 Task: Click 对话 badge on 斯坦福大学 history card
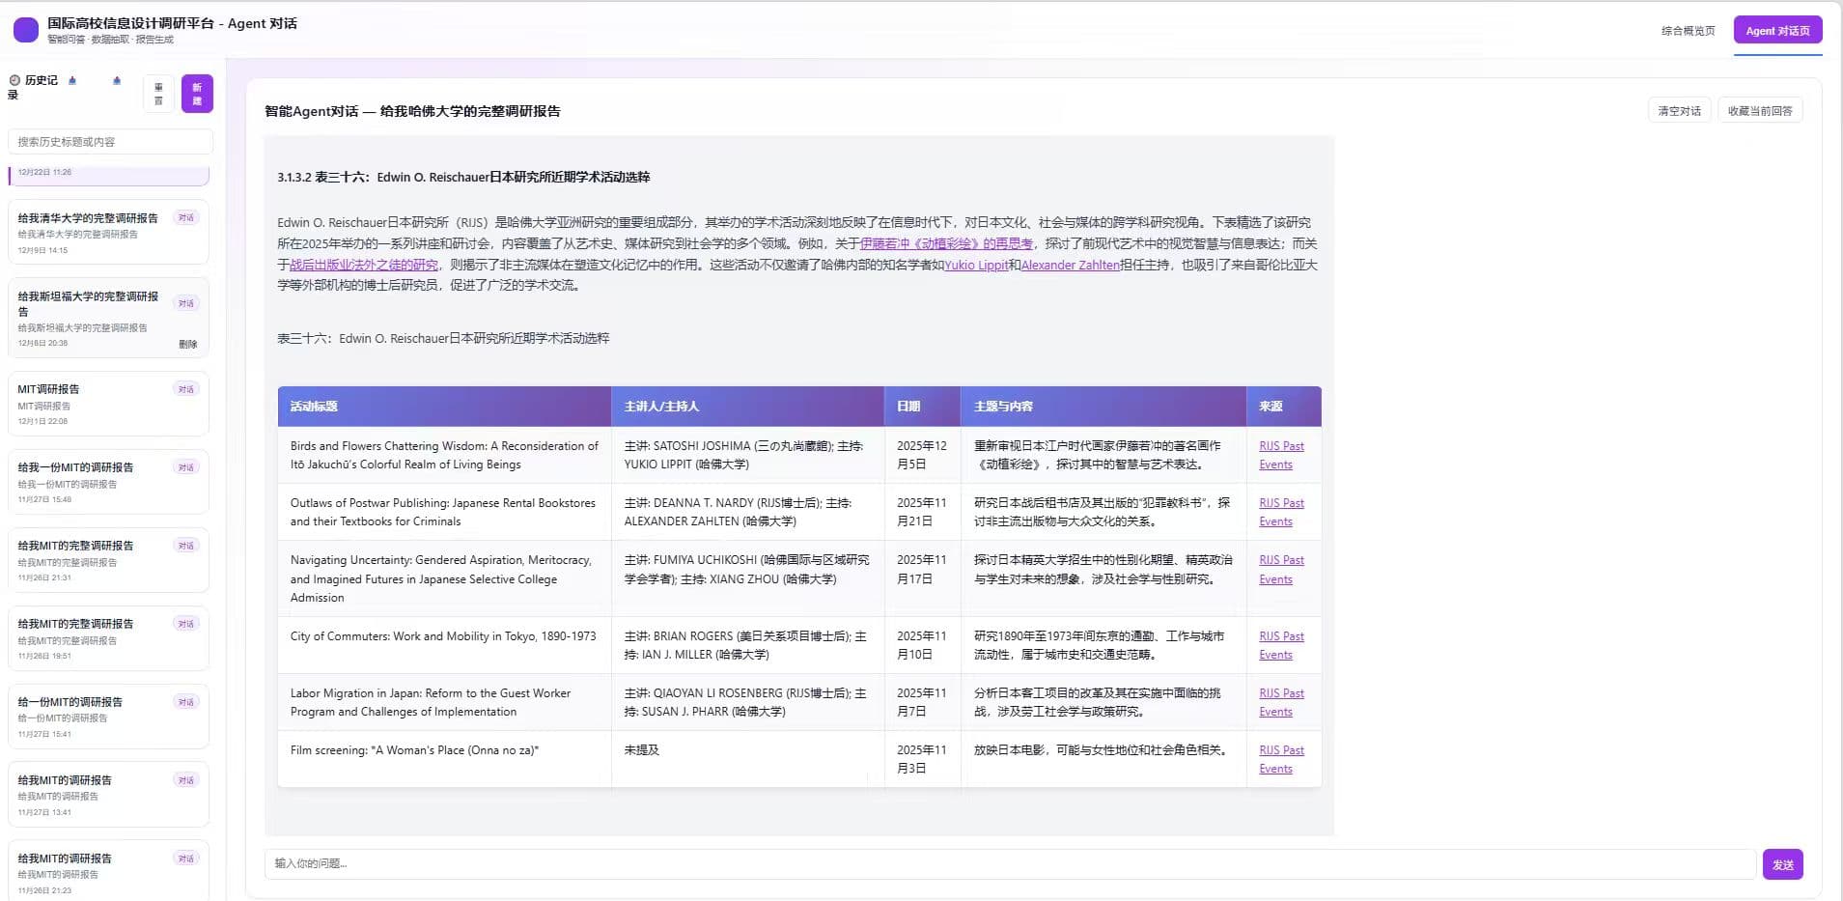pos(186,303)
